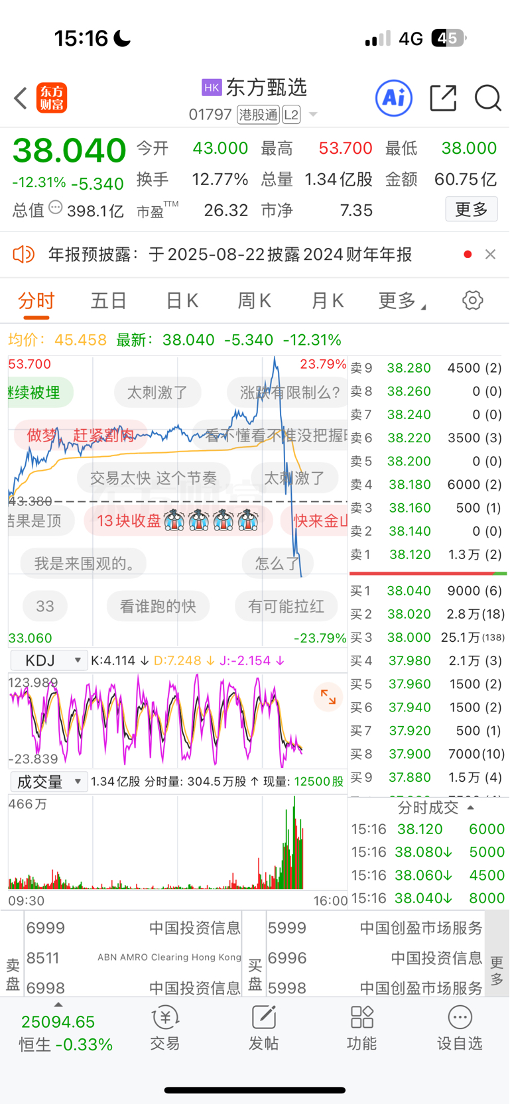
Task: Tap the 有可能拉红 comment bubble
Action: [286, 606]
